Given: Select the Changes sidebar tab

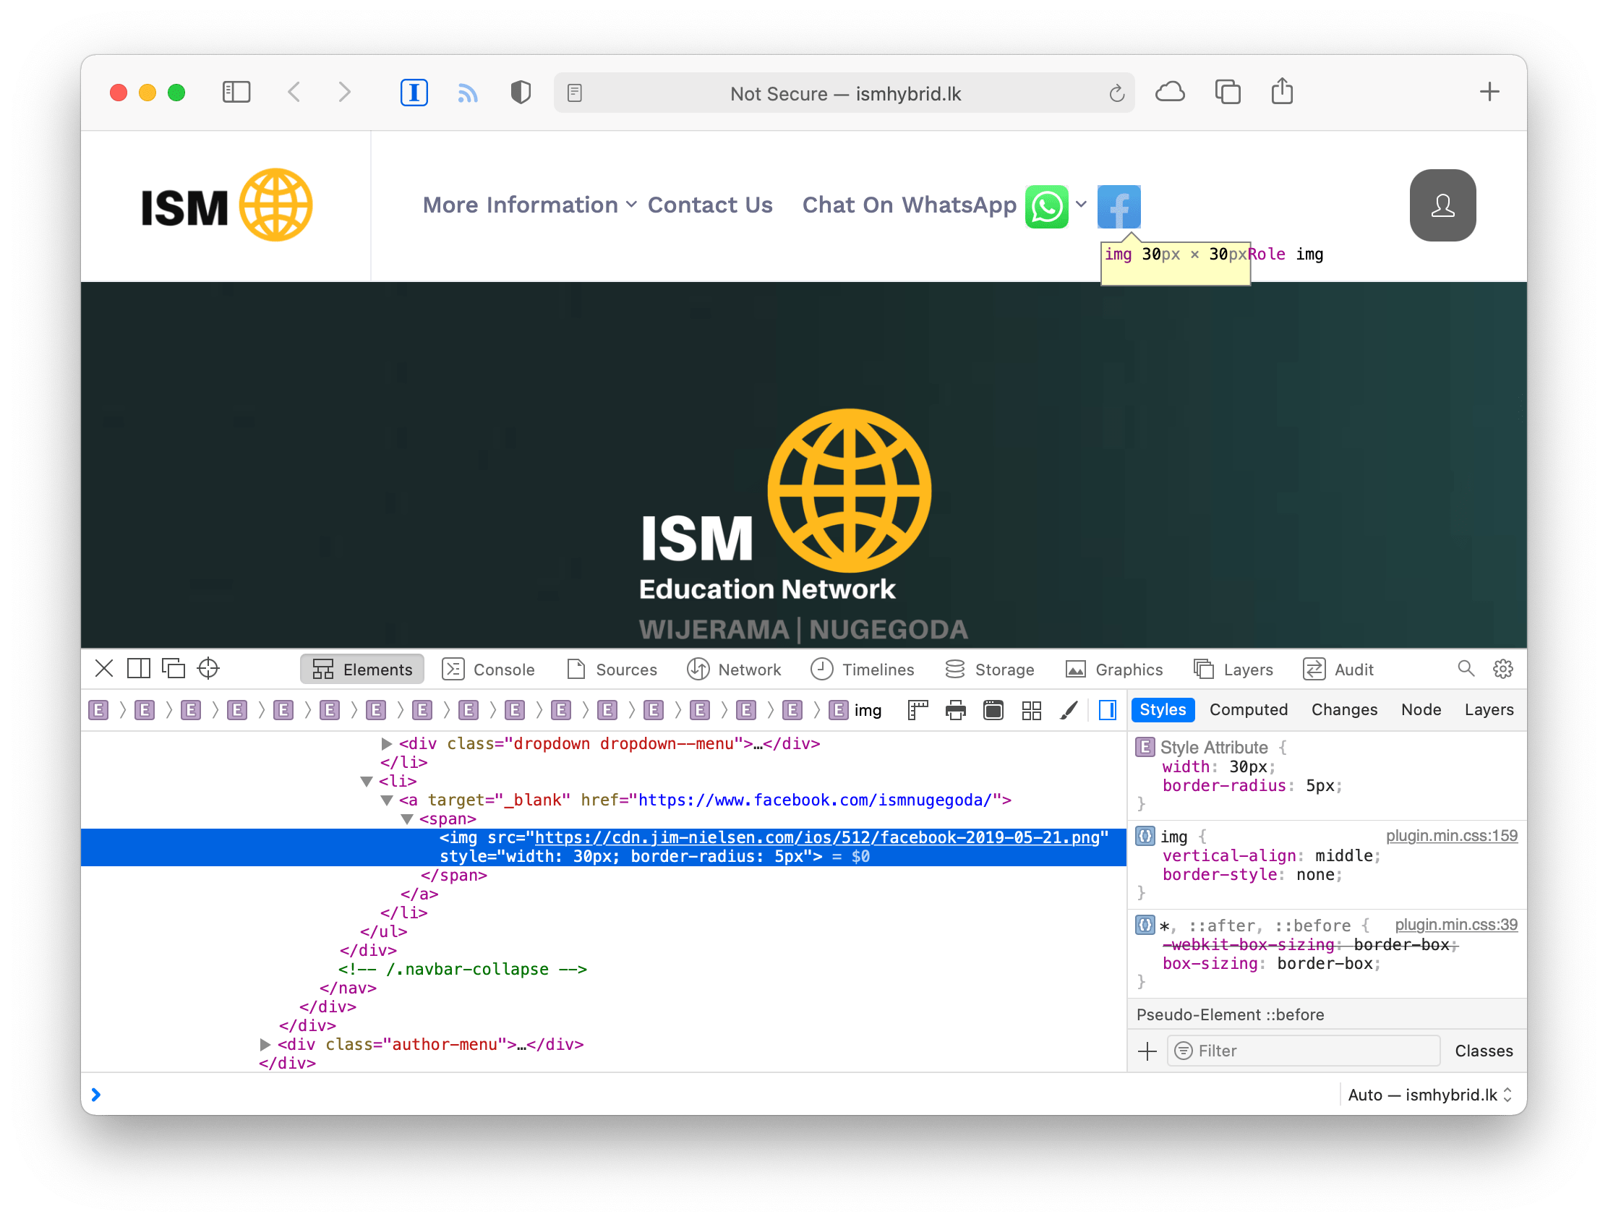Looking at the screenshot, I should click(1344, 709).
